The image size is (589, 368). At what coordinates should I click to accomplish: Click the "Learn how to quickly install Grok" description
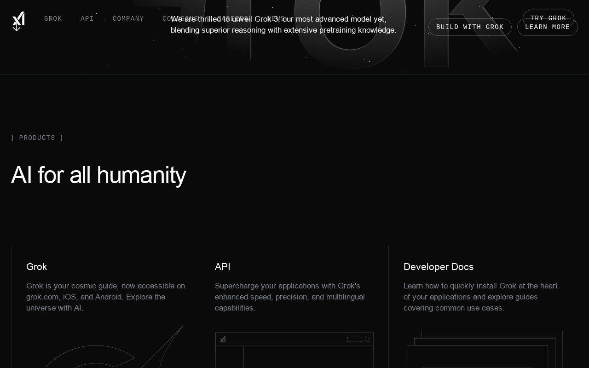[x=481, y=297]
